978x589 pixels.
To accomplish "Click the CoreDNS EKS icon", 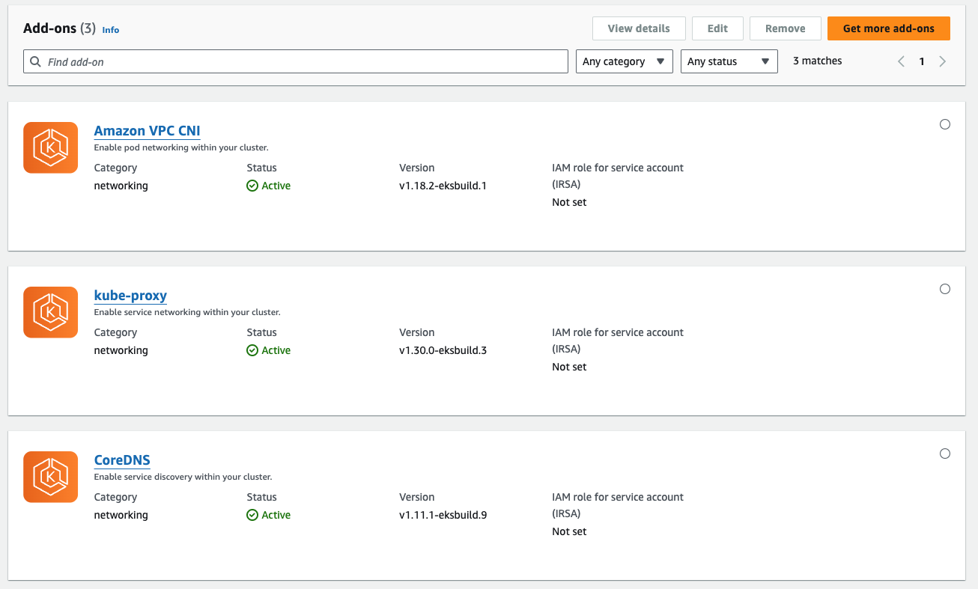I will [x=51, y=477].
